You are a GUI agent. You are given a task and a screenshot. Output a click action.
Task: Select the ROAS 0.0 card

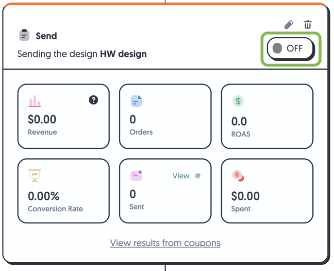(x=267, y=117)
